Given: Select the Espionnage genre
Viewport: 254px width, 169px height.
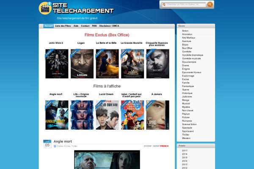Looking at the screenshot, I should point(188,76).
